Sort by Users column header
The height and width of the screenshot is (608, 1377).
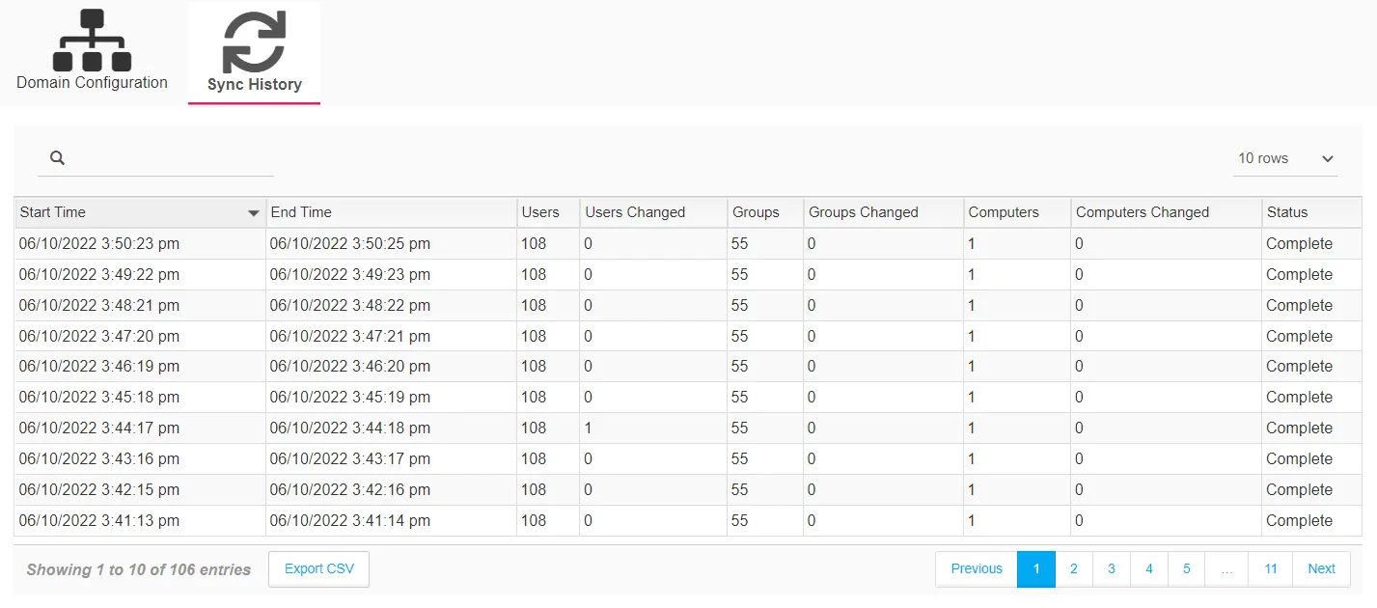coord(548,212)
